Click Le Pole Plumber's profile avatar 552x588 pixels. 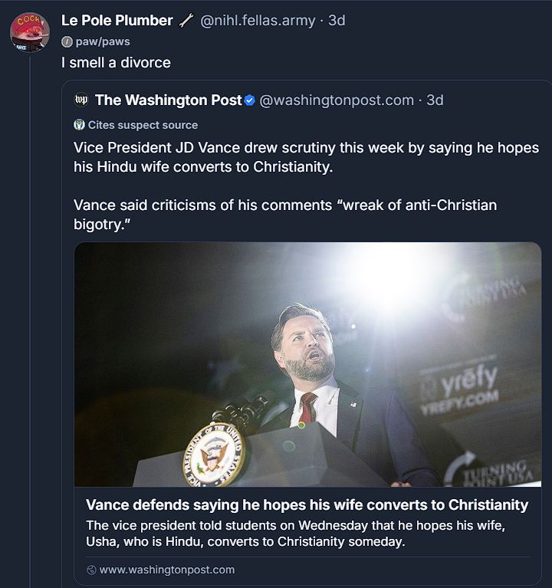point(30,32)
